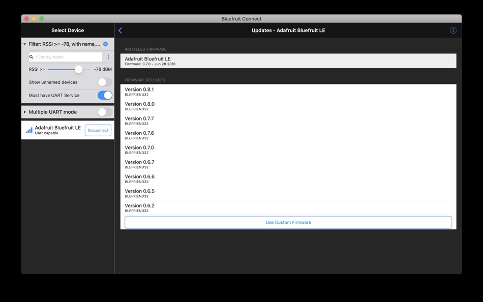Clear the filter with blue X icon
This screenshot has height=302, width=483.
(105, 44)
